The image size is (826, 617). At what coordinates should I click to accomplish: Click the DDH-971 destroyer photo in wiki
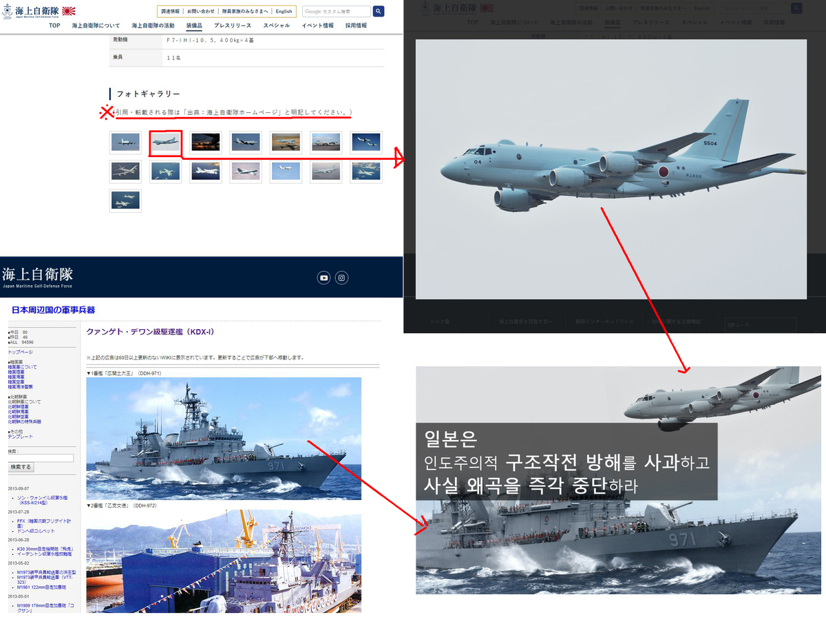point(224,438)
